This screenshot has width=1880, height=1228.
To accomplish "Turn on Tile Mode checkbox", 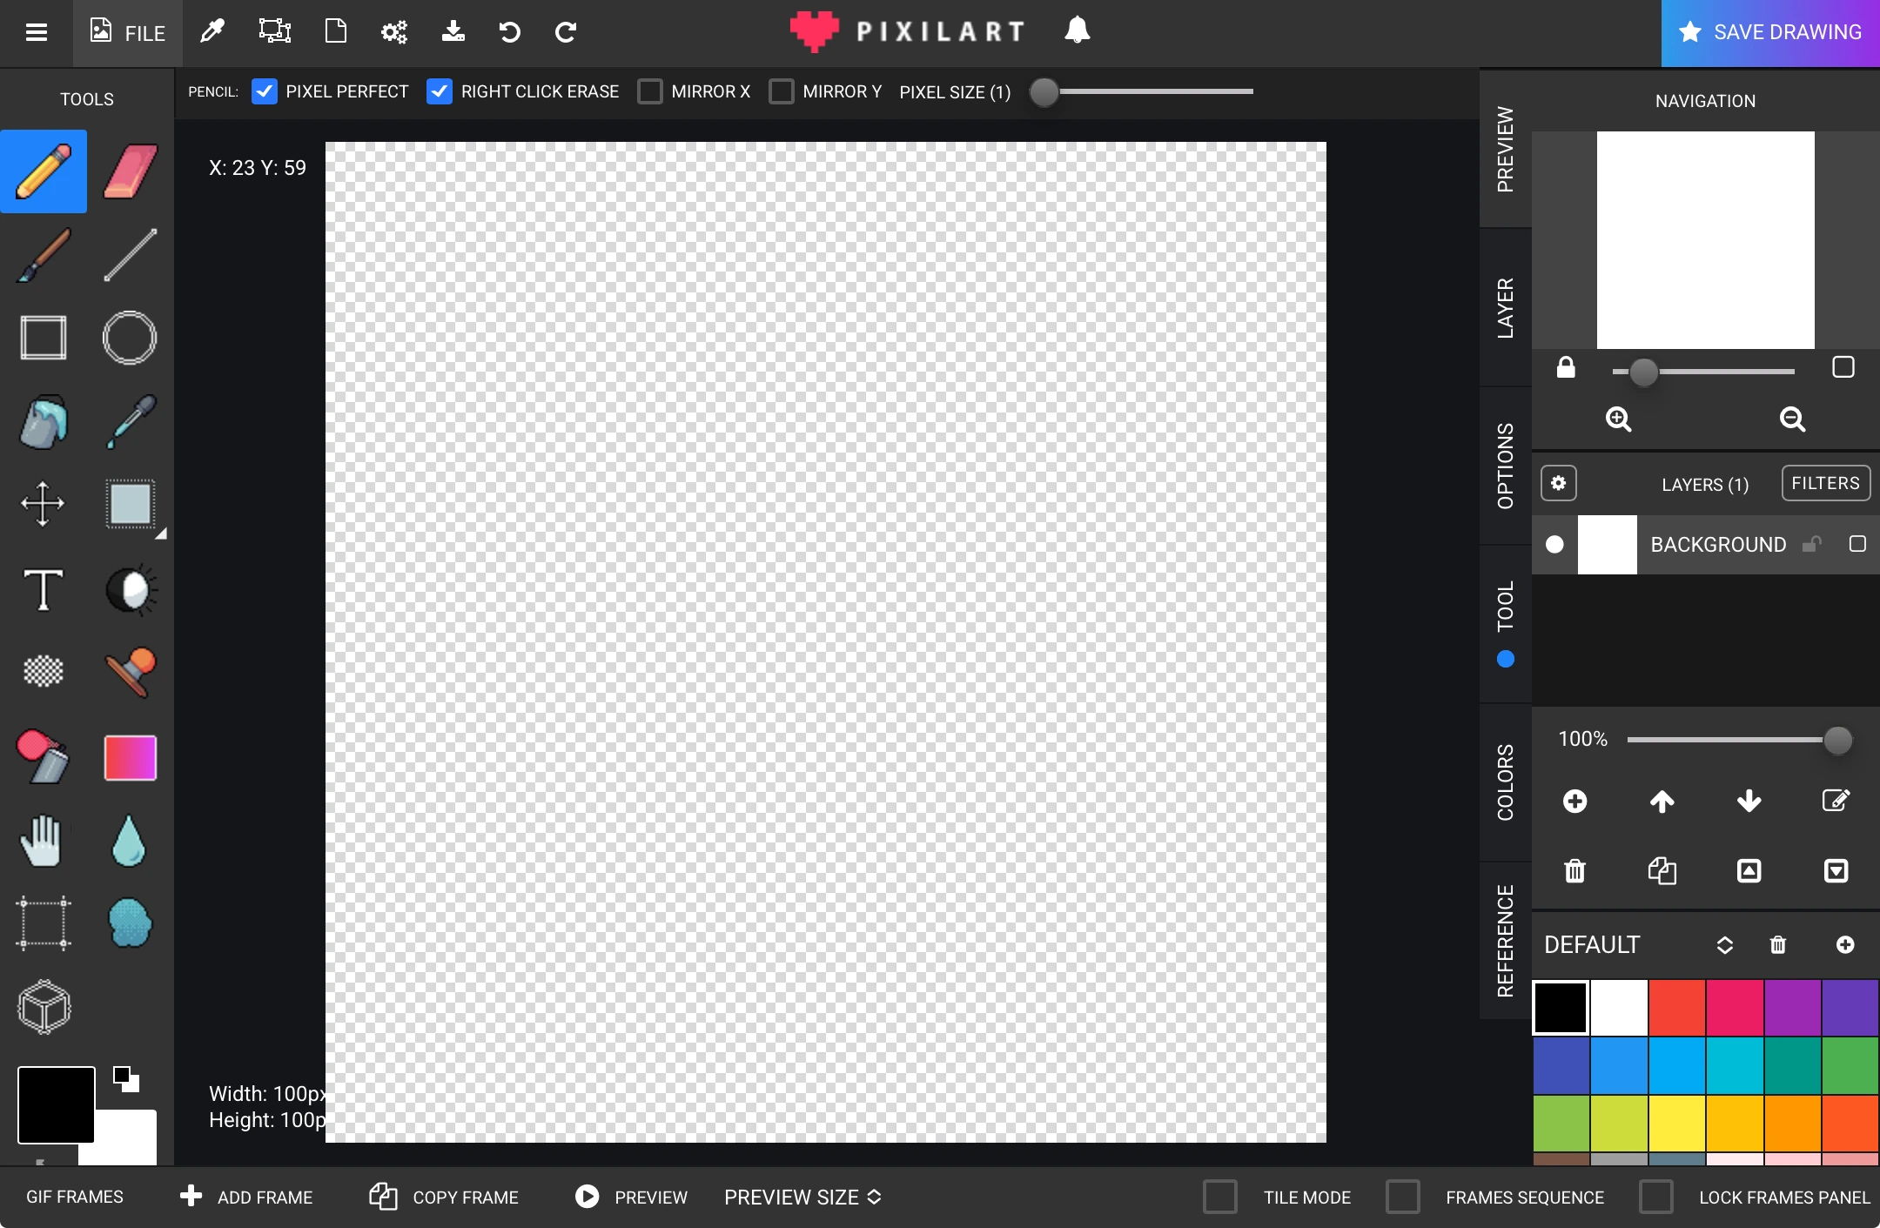I will pos(1219,1197).
